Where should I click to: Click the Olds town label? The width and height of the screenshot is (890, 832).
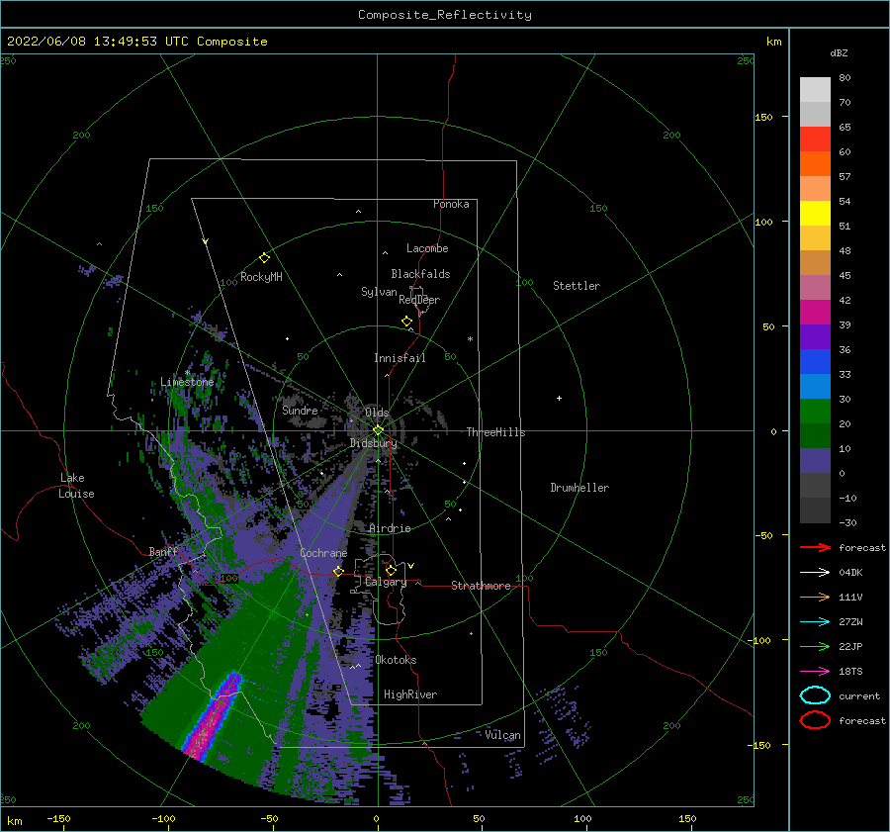point(377,413)
